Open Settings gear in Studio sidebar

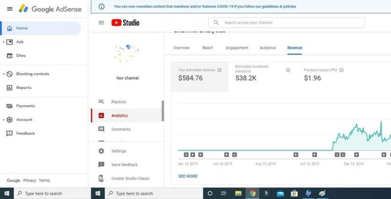[x=101, y=151]
